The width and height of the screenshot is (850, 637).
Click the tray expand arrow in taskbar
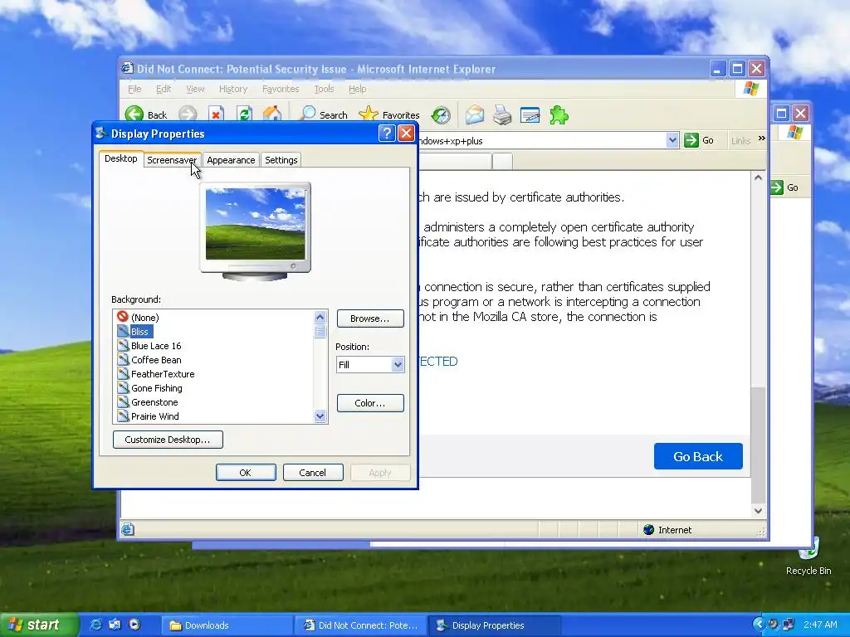[759, 625]
